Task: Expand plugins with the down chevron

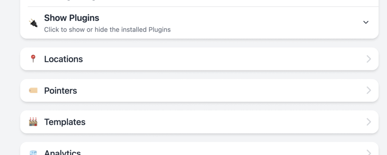Action: pos(366,22)
